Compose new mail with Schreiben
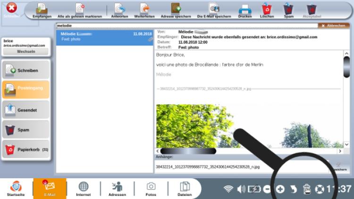354x199 pixels. pos(26,70)
